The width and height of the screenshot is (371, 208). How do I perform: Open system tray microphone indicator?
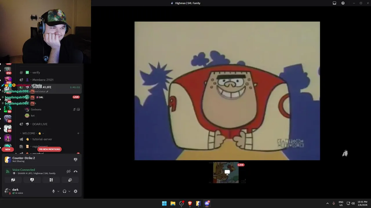coord(334,203)
